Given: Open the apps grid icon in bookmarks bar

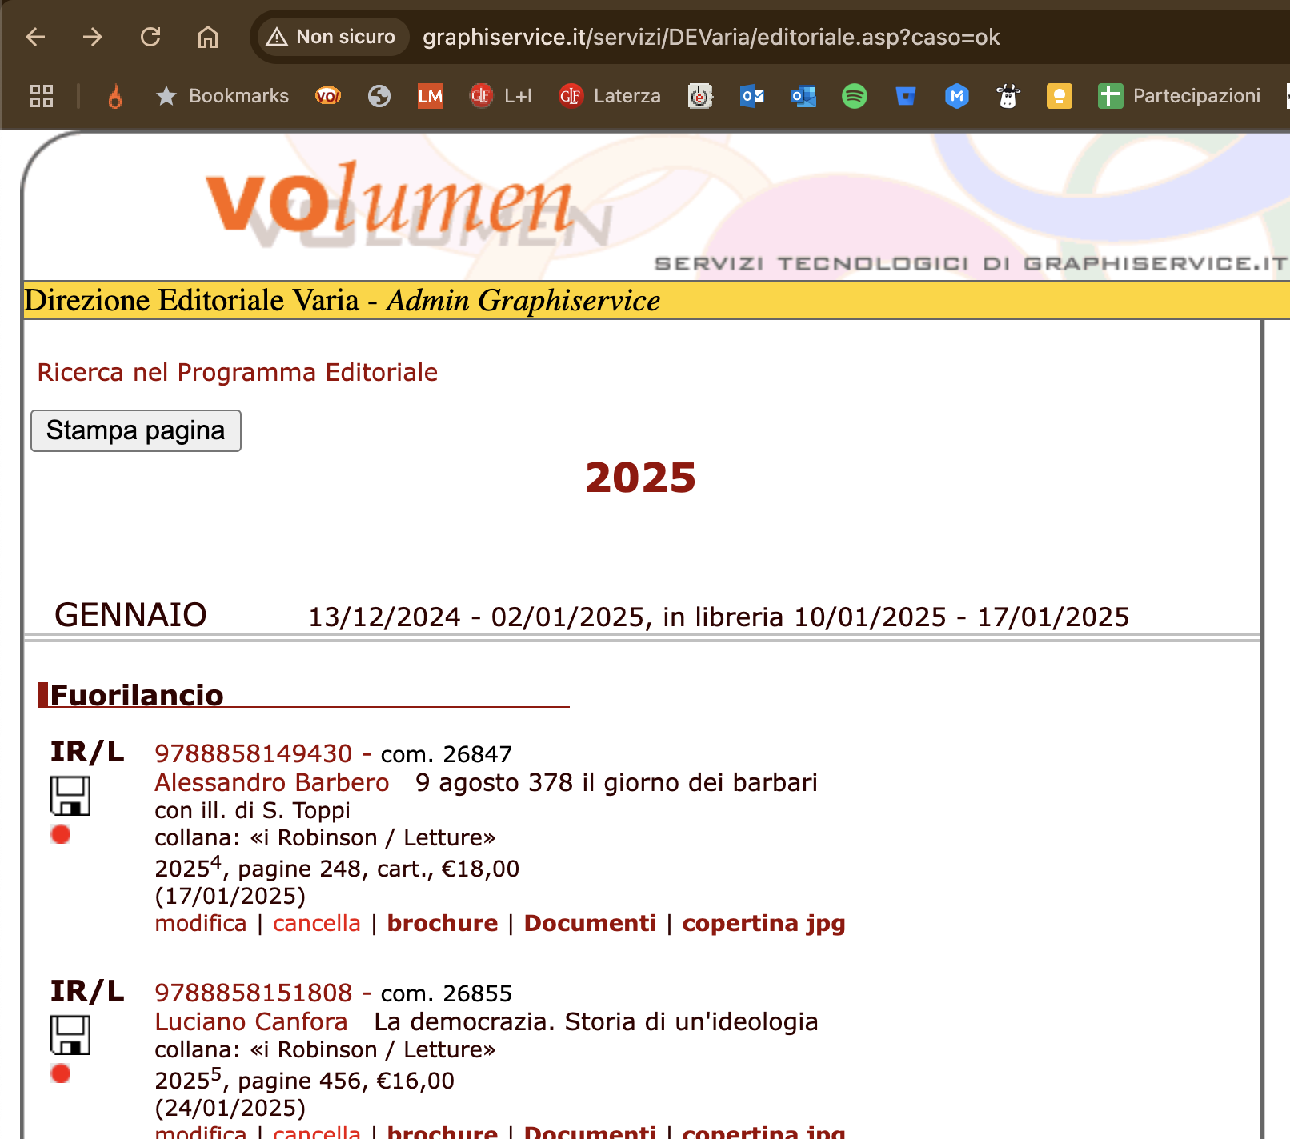Looking at the screenshot, I should tap(42, 96).
